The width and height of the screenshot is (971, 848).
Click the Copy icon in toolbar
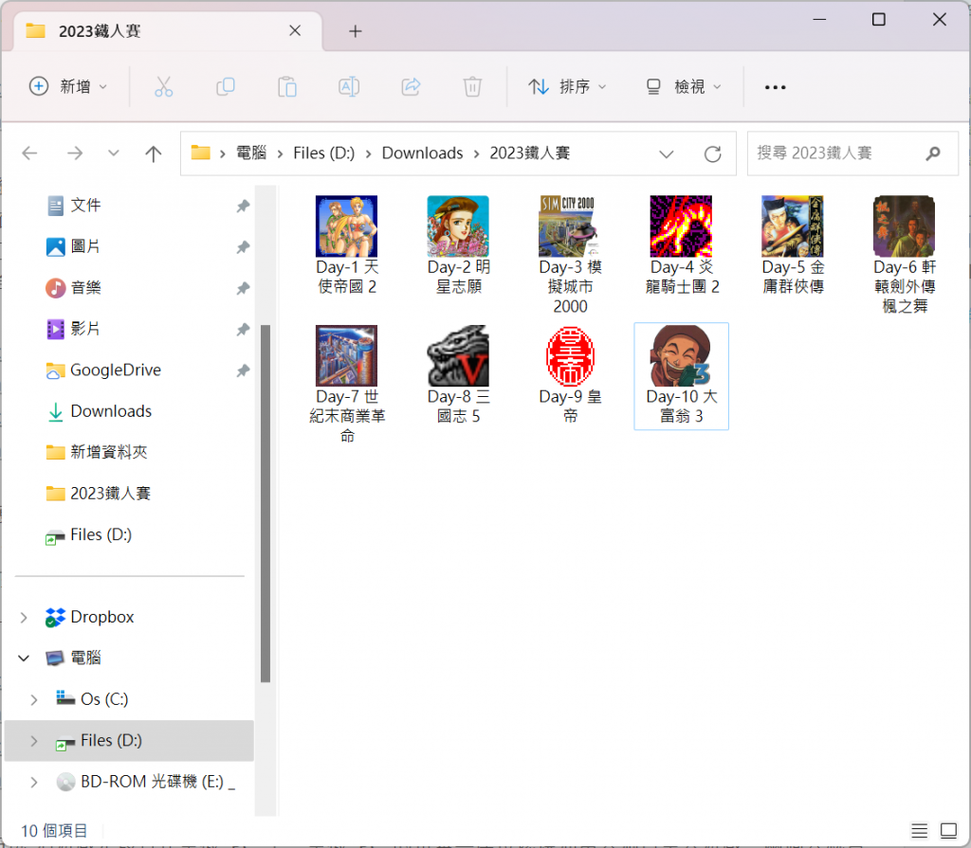tap(226, 86)
